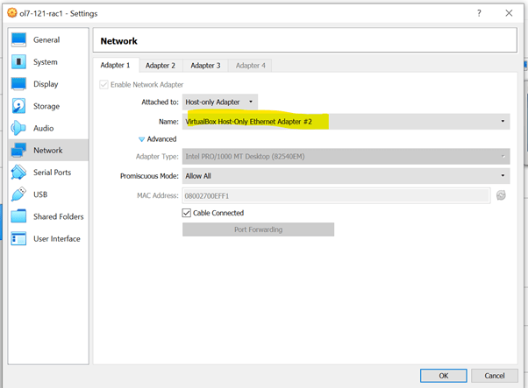Open Display settings monitor icon
The width and height of the screenshot is (528, 388).
tap(19, 84)
